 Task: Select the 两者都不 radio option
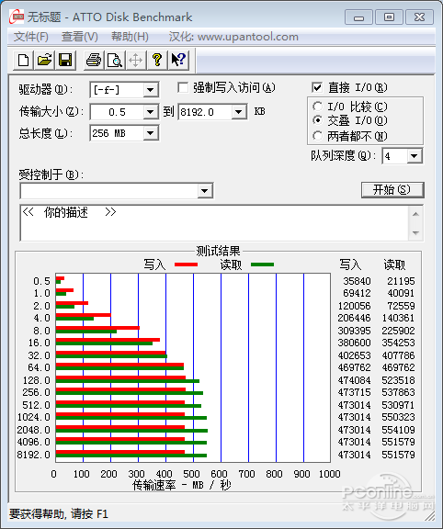click(317, 136)
